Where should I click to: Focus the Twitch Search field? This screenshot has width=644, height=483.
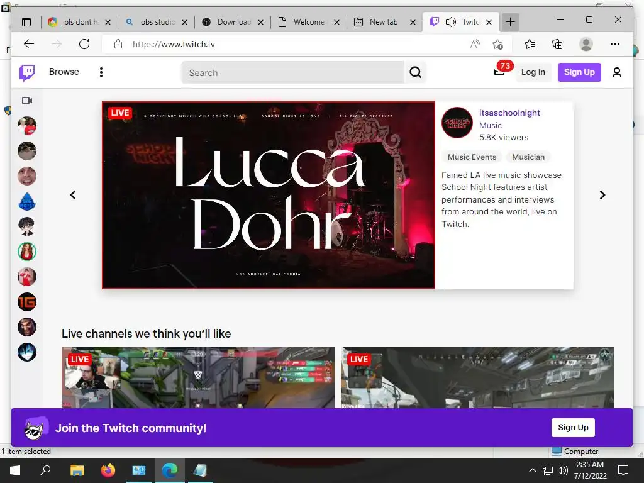(293, 73)
